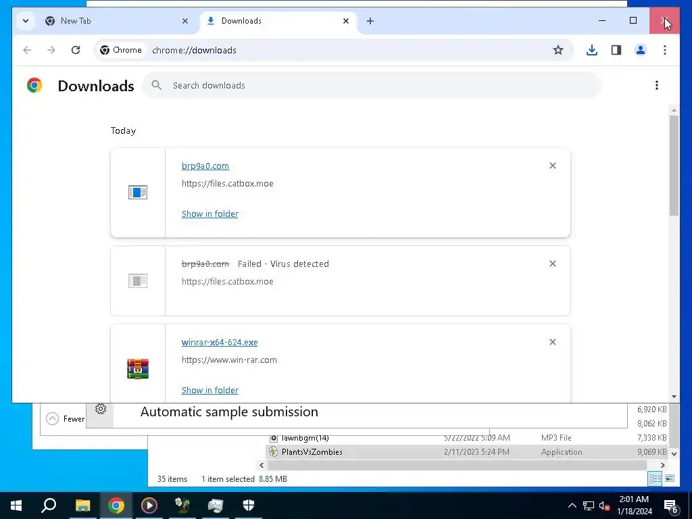Viewport: 692px width, 519px height.
Task: Open File Explorer from the taskbar
Action: pyautogui.click(x=82, y=505)
